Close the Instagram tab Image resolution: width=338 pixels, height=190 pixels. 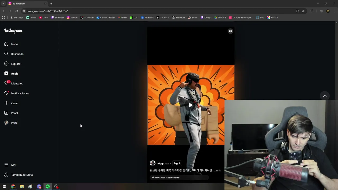coord(45,4)
